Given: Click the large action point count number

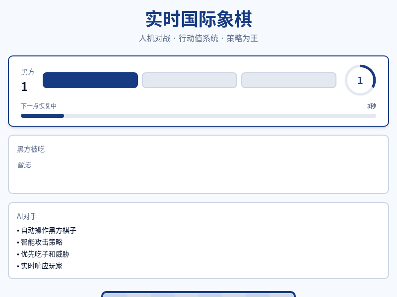Looking at the screenshot, I should coord(24,87).
